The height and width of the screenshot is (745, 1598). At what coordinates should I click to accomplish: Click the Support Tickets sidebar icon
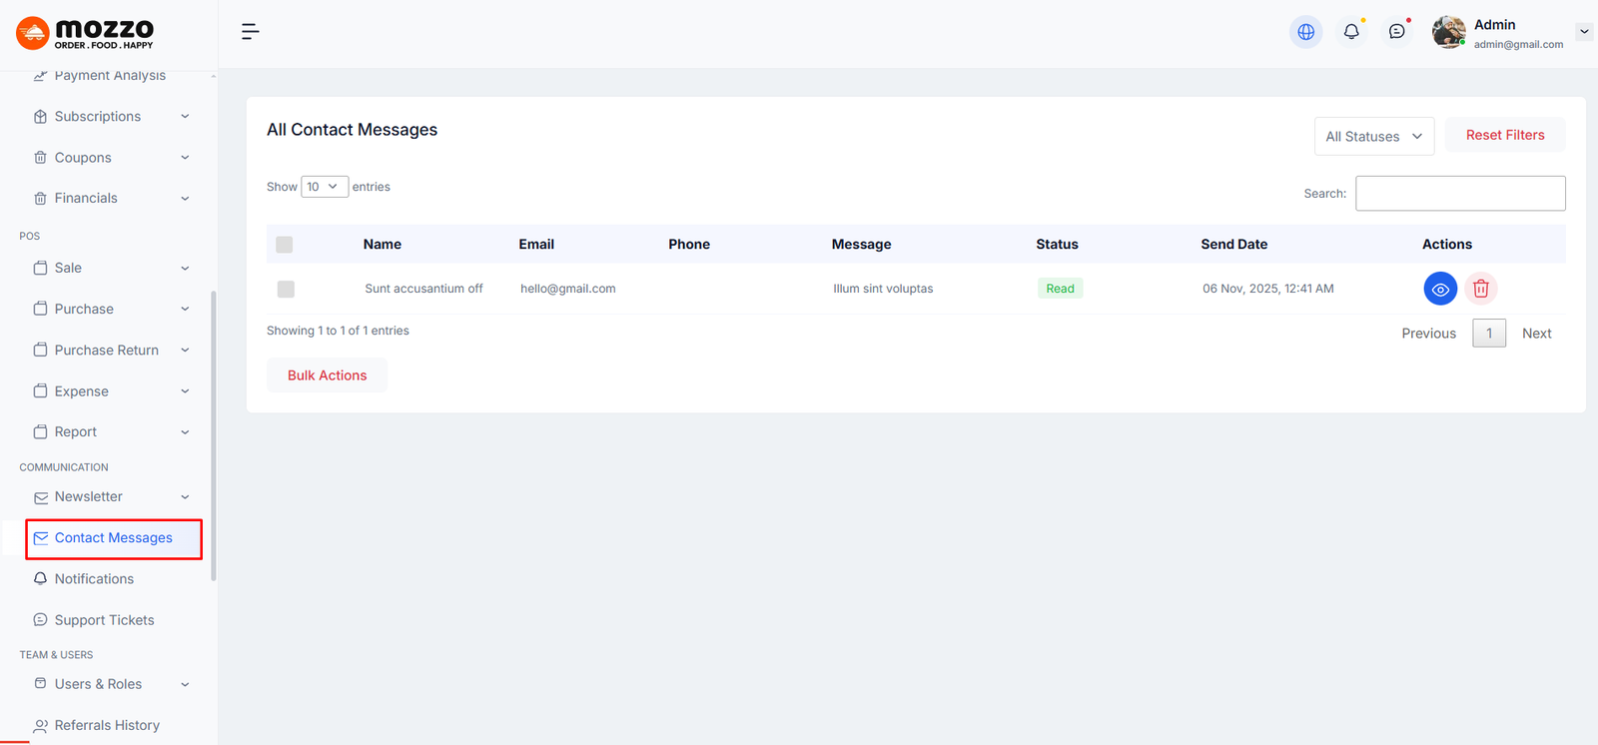pos(41,620)
